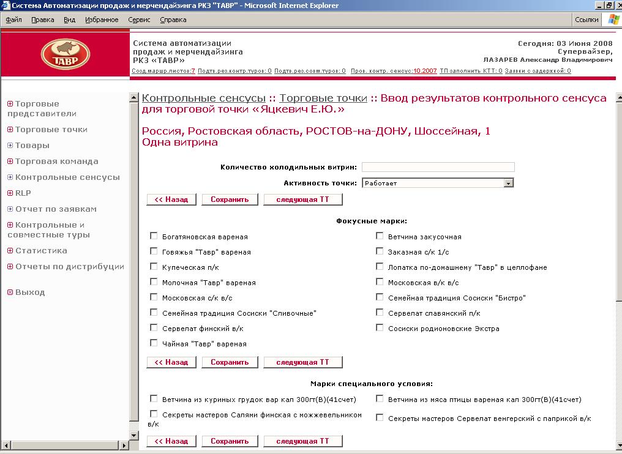
Task: Check the Говяжья "Тавр" вареная checkbox
Action: click(154, 251)
